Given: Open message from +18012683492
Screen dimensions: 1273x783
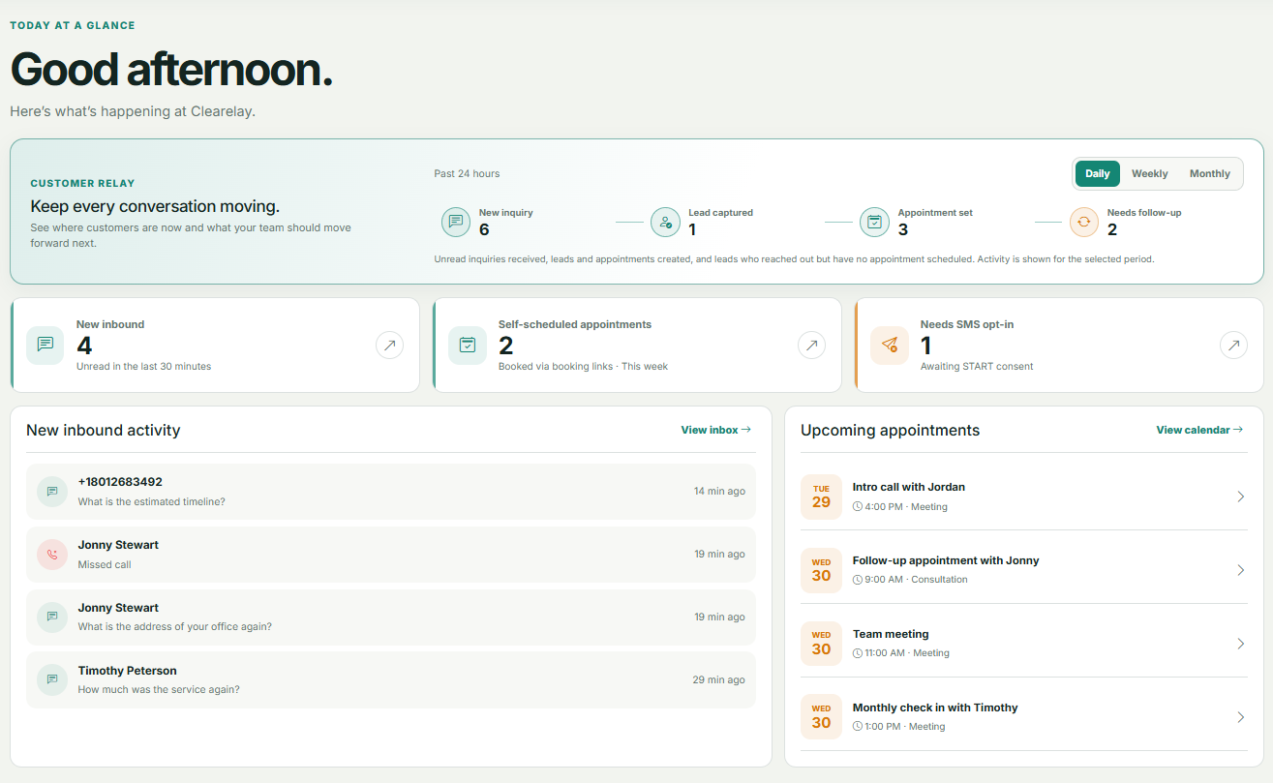Looking at the screenshot, I should [x=391, y=492].
